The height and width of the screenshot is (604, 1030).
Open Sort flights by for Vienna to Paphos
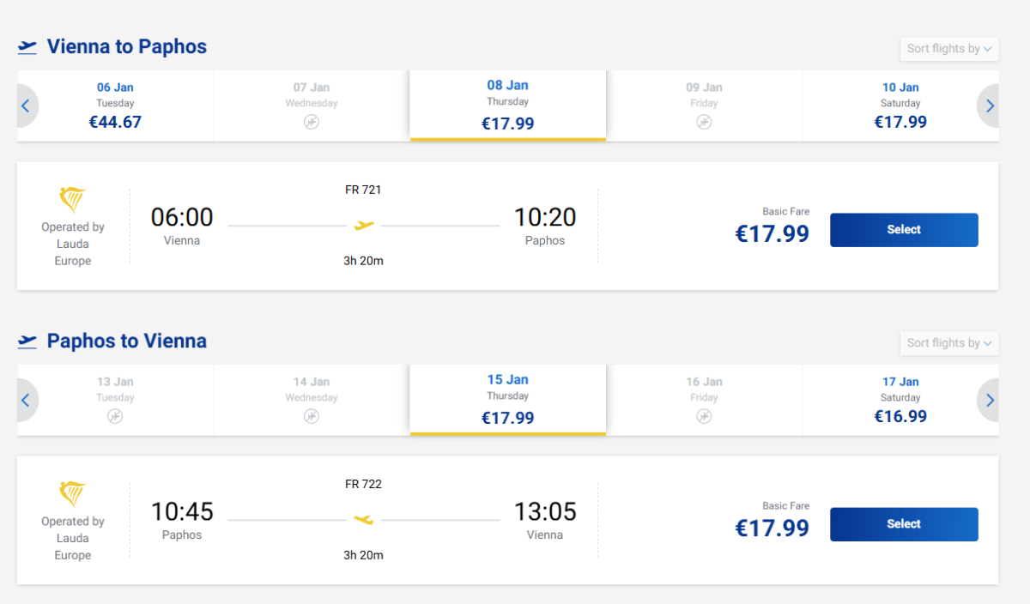[x=949, y=49]
